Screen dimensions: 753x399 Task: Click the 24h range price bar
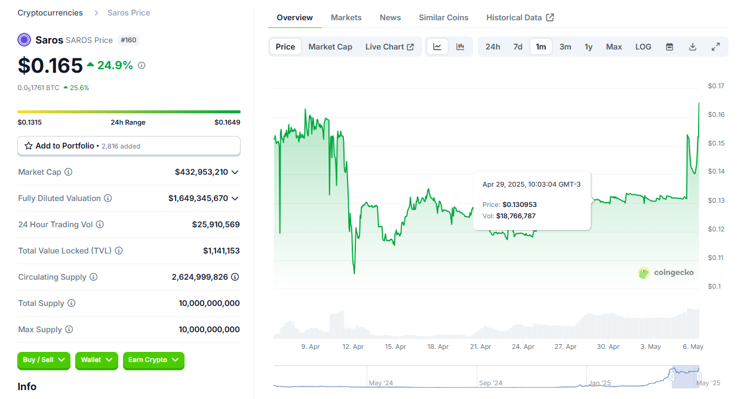[129, 112]
